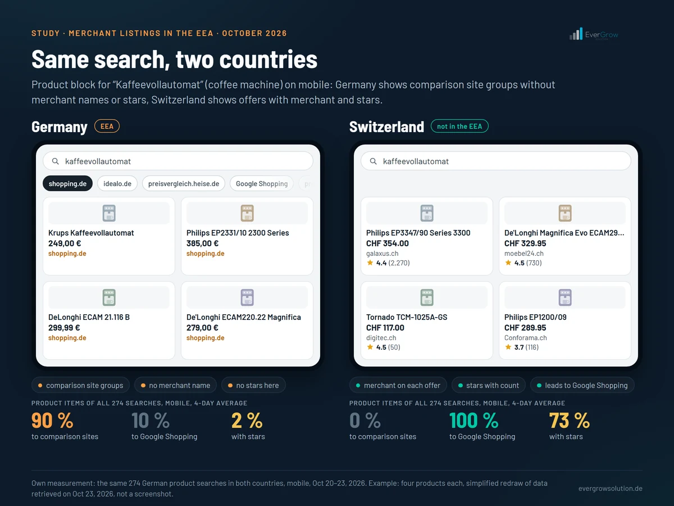Click Krups Kaffeevollautomat product title
Image resolution: width=674 pixels, height=506 pixels.
[x=91, y=233]
